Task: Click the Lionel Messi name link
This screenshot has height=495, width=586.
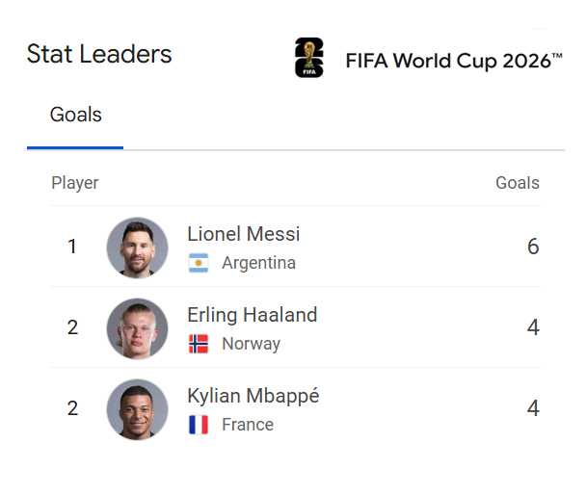Action: [x=244, y=234]
